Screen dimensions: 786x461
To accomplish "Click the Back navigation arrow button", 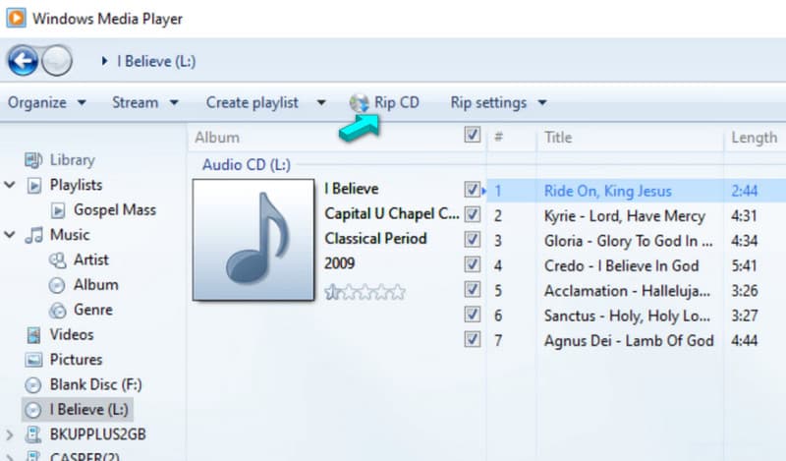I will tap(23, 61).
